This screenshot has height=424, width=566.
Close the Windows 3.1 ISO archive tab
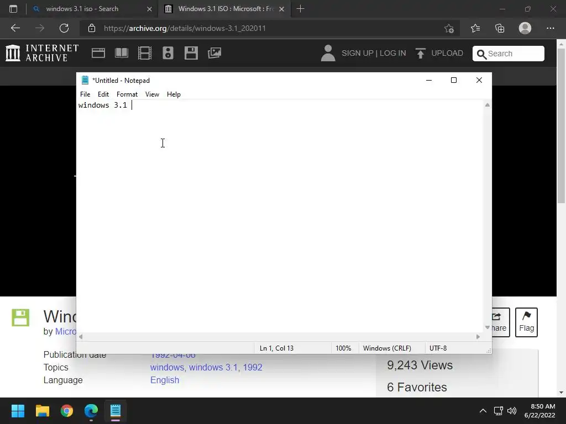point(282,9)
